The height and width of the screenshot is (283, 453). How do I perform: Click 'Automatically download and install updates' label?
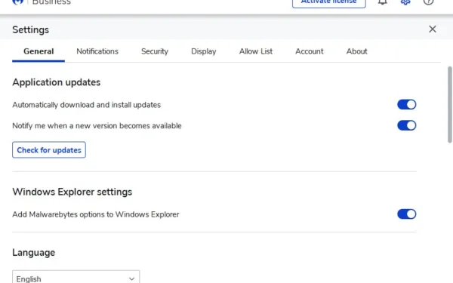click(86, 105)
